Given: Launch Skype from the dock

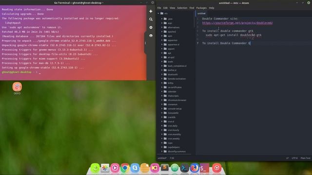Looking at the screenshot, I should point(135,168).
